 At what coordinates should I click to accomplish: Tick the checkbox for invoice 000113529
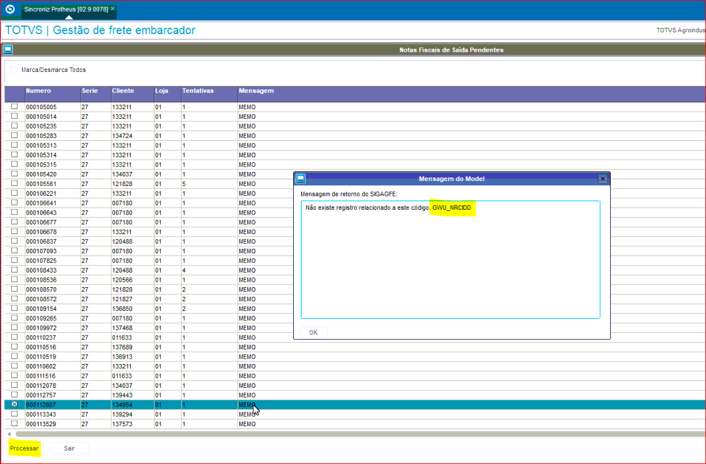coord(14,424)
